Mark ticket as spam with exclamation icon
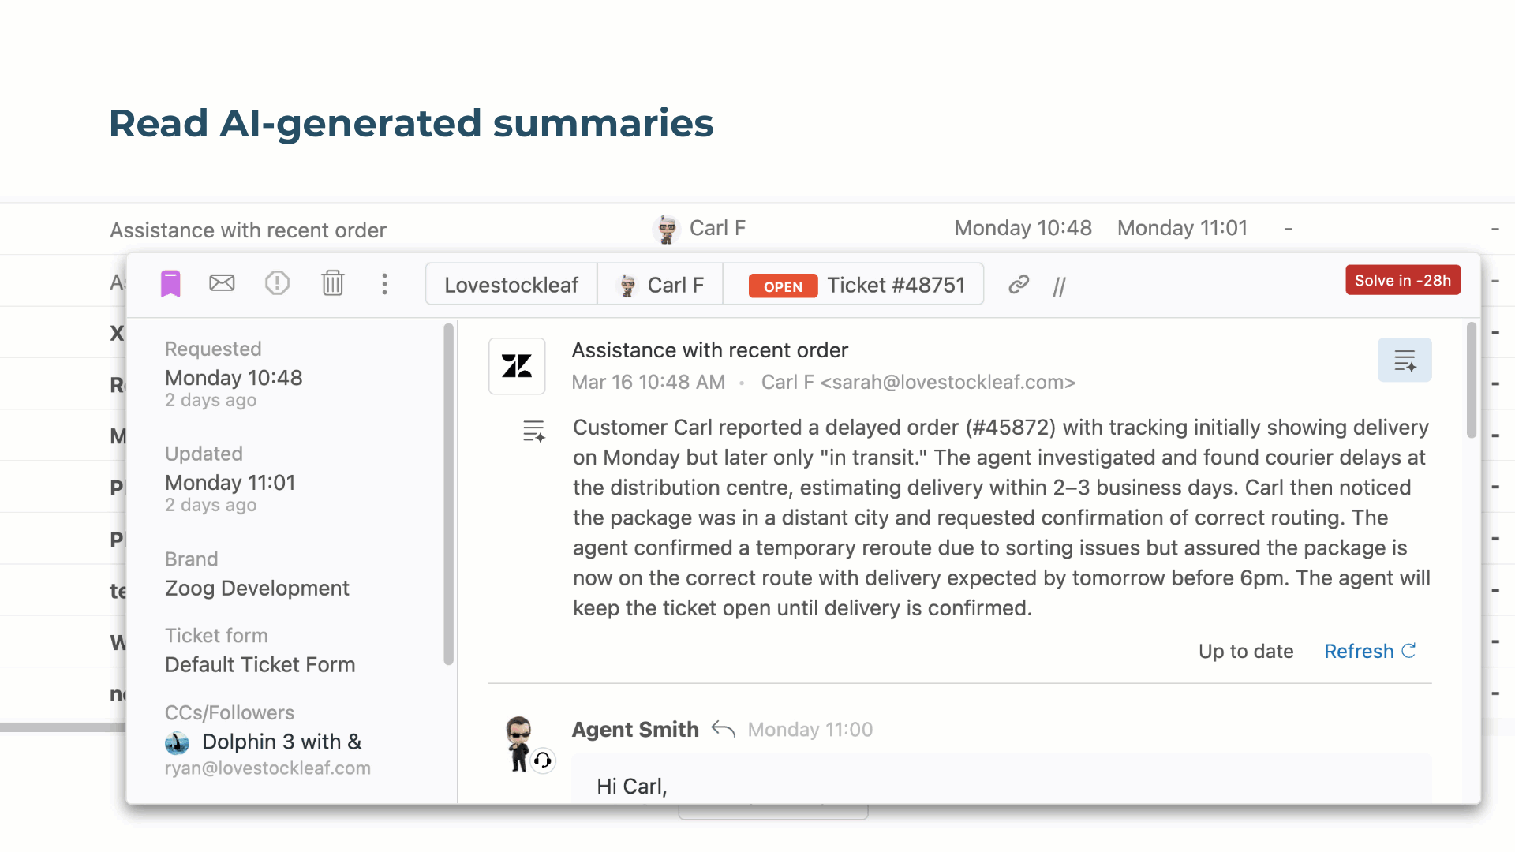The width and height of the screenshot is (1515, 852). [x=277, y=283]
